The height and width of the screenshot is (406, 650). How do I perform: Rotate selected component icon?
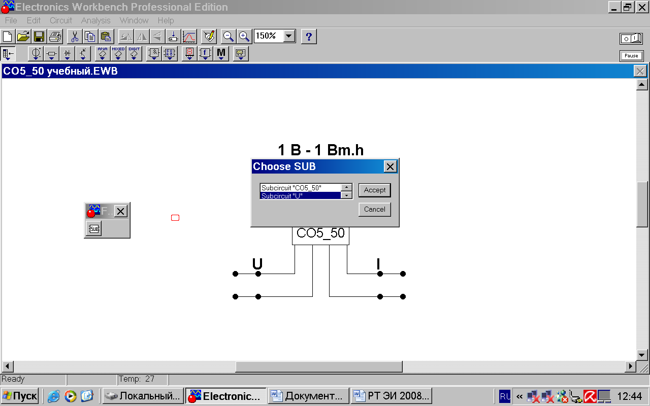[126, 37]
